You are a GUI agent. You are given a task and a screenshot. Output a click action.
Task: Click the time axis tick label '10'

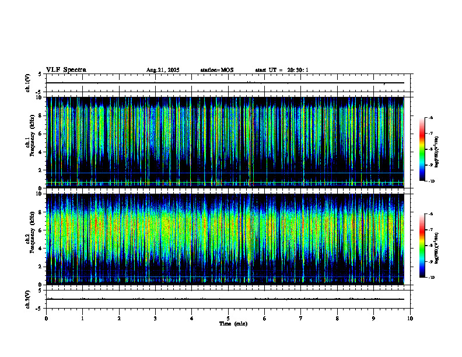410,318
